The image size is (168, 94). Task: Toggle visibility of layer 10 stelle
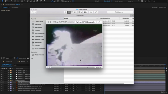coord(1,88)
